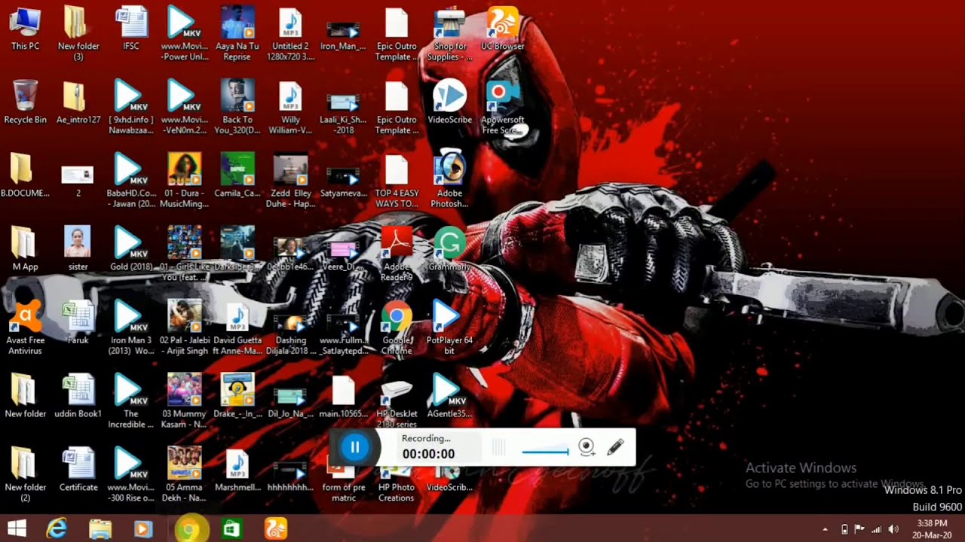The width and height of the screenshot is (965, 542).
Task: Select the Grammarly desktop shortcut
Action: 449,249
